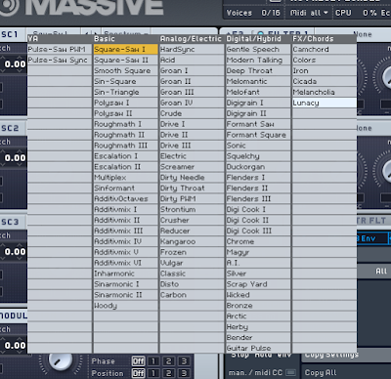The image size is (391, 379).
Task: Toggle the man. / midi CC switch
Action: click(x=290, y=372)
